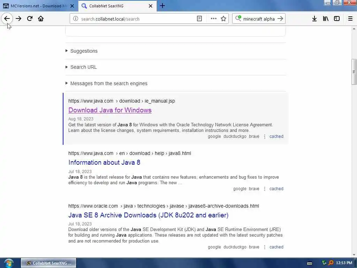The height and width of the screenshot is (268, 357).
Task: Show site information for search.collabnet.local
Action: point(76,19)
